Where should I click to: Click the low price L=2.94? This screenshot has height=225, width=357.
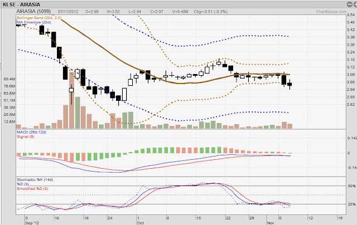click(x=134, y=12)
